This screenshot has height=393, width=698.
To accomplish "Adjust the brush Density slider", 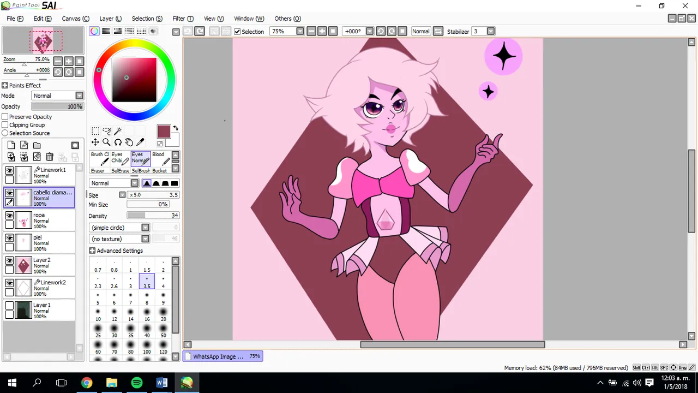I will (x=153, y=216).
